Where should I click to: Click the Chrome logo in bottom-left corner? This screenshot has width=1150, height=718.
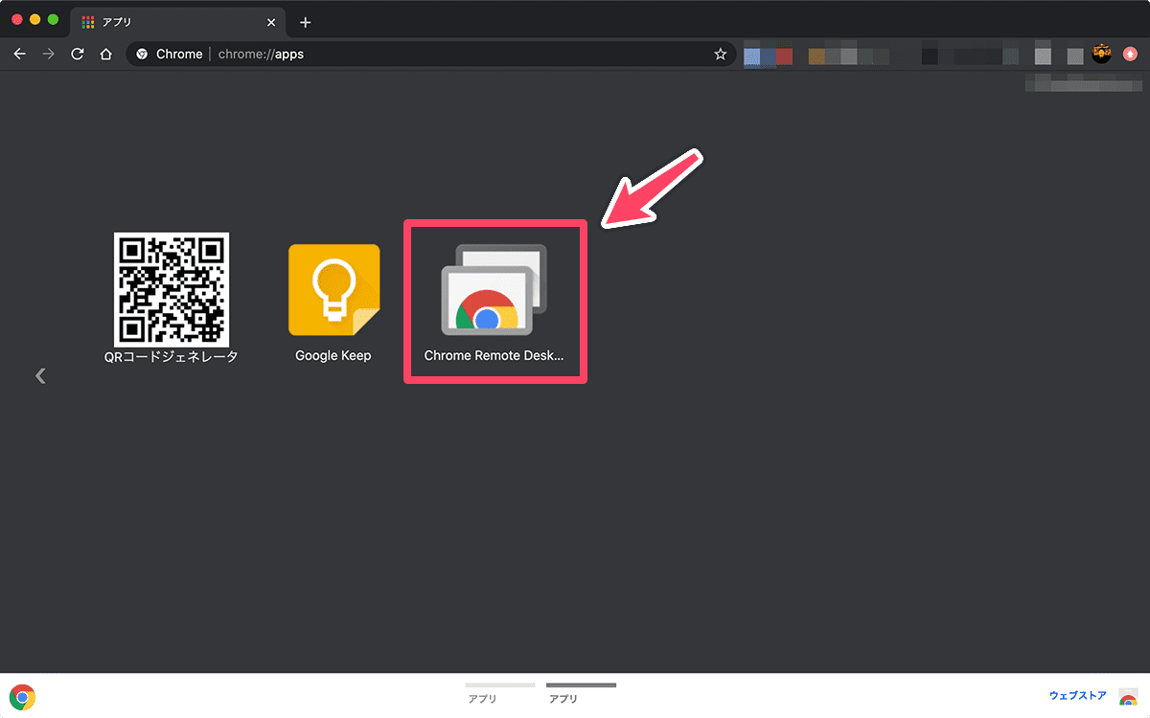click(x=23, y=697)
